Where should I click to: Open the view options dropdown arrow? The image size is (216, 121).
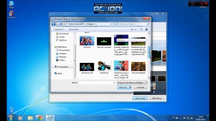pos(135,29)
